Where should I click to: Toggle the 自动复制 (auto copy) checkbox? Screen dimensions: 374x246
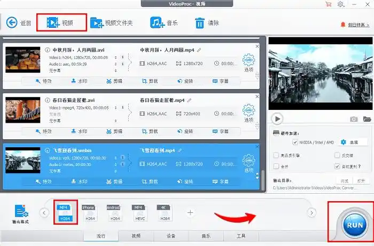(337, 167)
